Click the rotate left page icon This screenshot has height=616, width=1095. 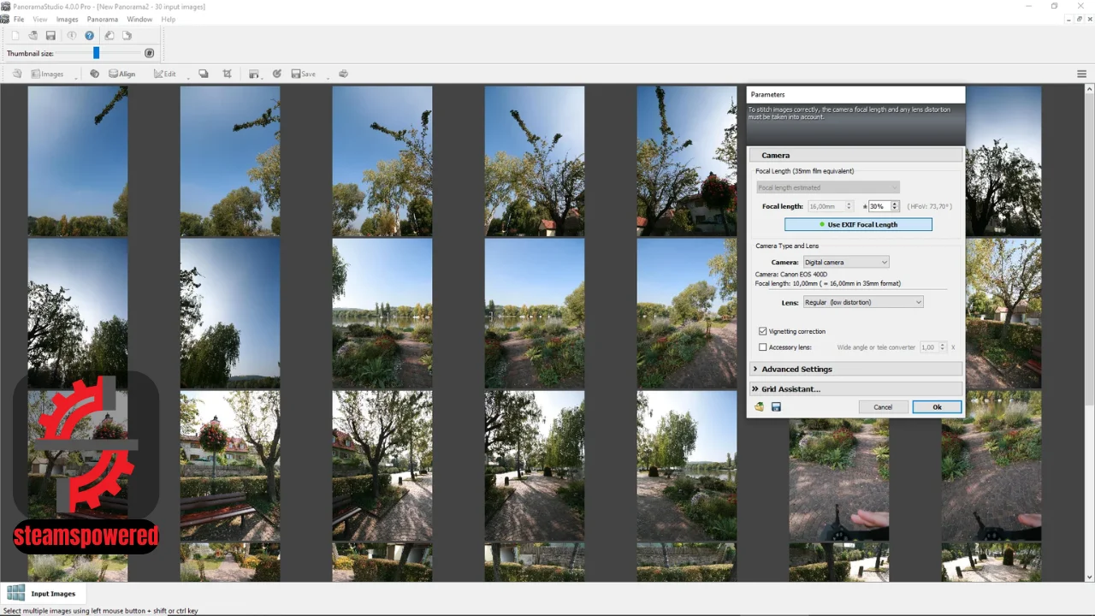109,36
